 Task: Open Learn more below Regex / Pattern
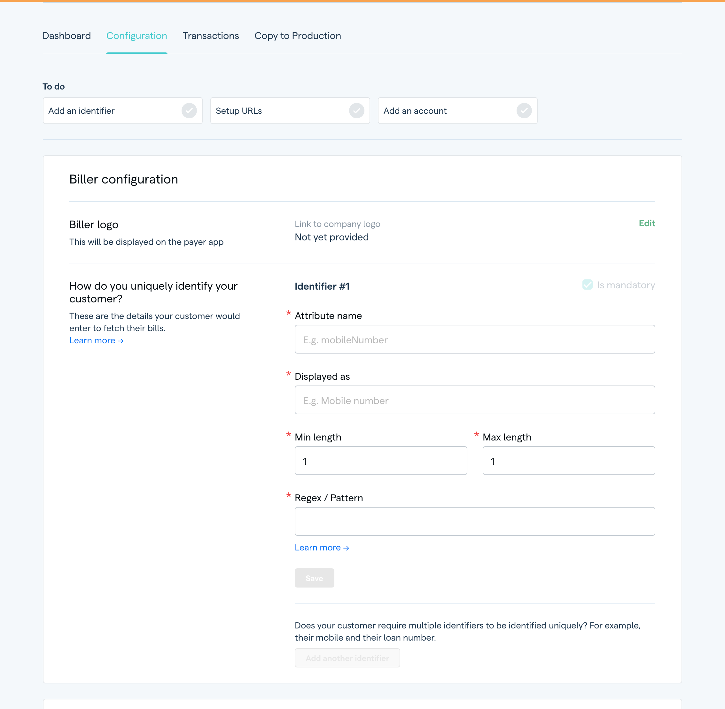coord(322,547)
